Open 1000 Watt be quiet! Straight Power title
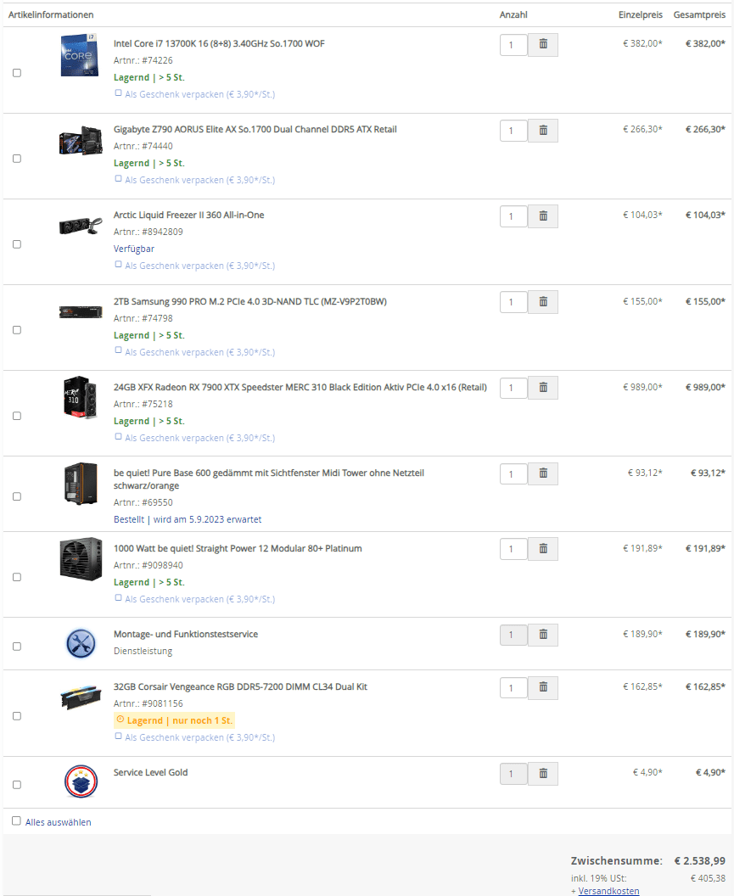This screenshot has height=896, width=734. pos(238,548)
